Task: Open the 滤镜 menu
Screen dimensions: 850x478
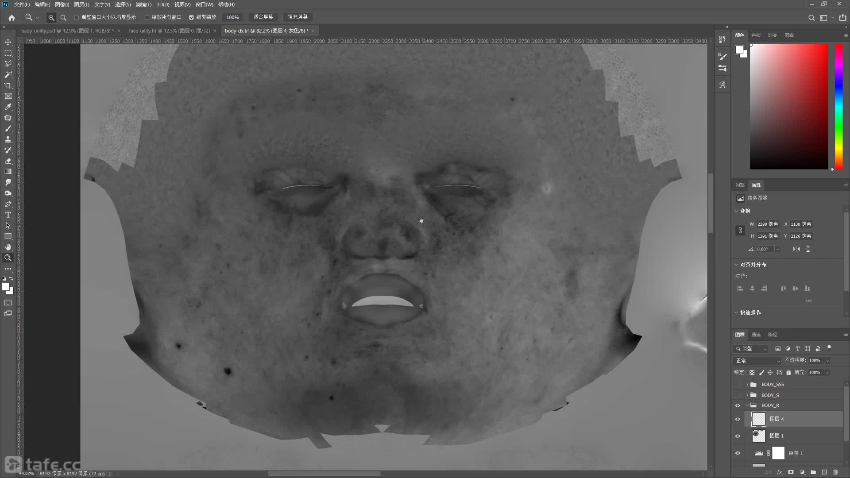Action: 143,4
